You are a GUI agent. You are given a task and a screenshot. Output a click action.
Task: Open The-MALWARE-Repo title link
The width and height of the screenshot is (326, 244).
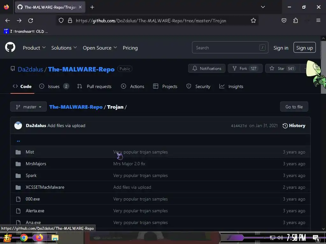pyautogui.click(x=81, y=69)
